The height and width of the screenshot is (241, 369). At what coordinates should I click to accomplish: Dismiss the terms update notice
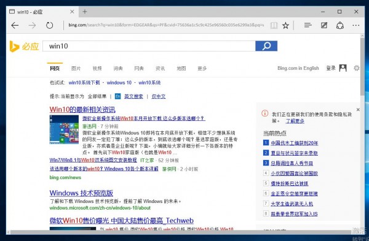pyautogui.click(x=358, y=110)
